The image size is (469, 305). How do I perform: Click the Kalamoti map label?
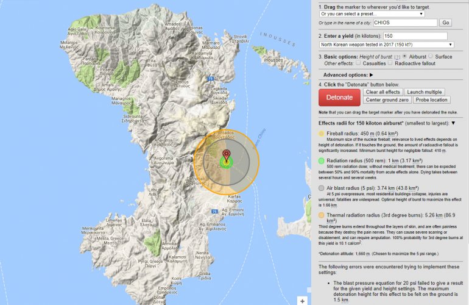pyautogui.click(x=177, y=259)
